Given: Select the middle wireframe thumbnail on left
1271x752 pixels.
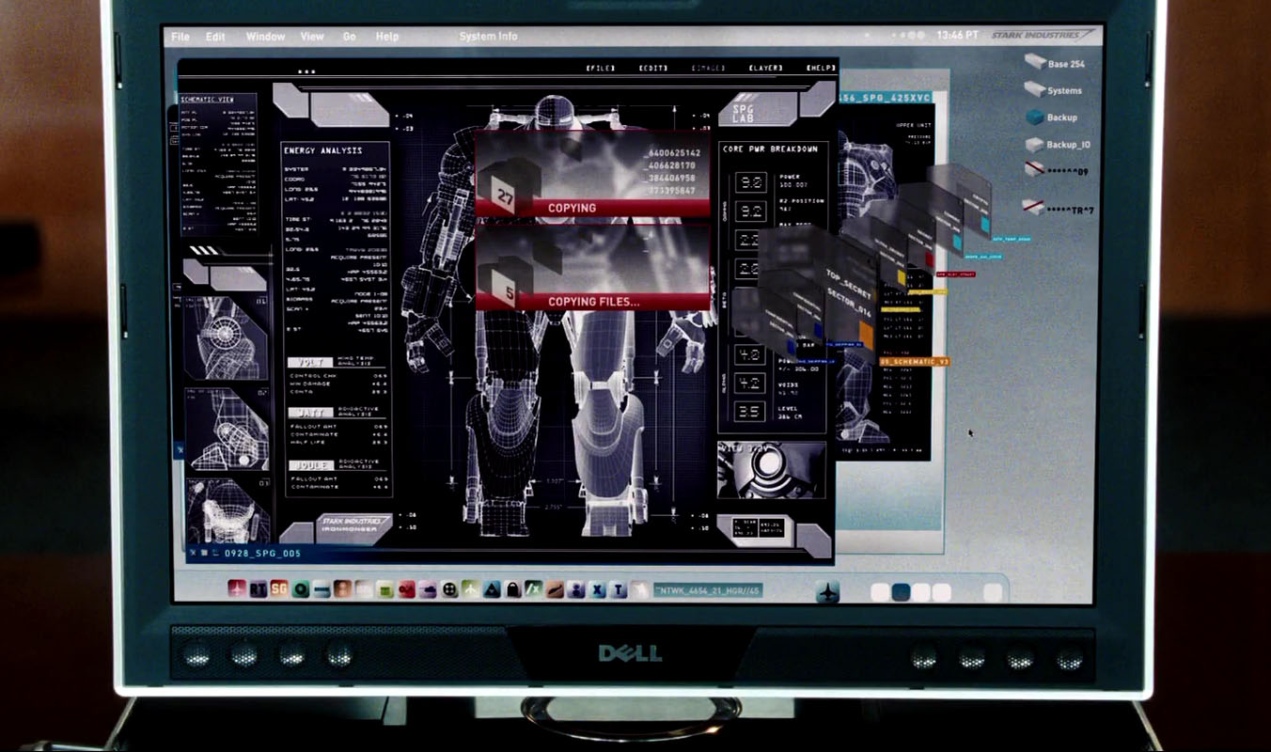Looking at the screenshot, I should (227, 428).
